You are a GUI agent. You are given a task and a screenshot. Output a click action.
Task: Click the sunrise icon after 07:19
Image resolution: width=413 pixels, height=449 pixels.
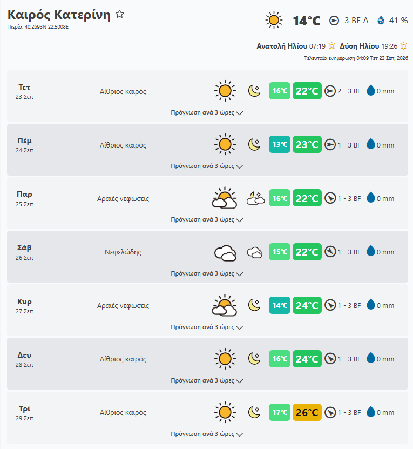tap(331, 46)
